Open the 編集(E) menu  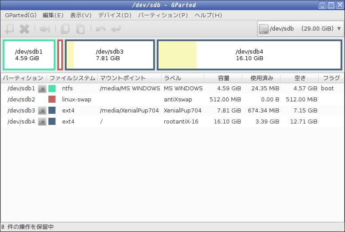coord(53,15)
